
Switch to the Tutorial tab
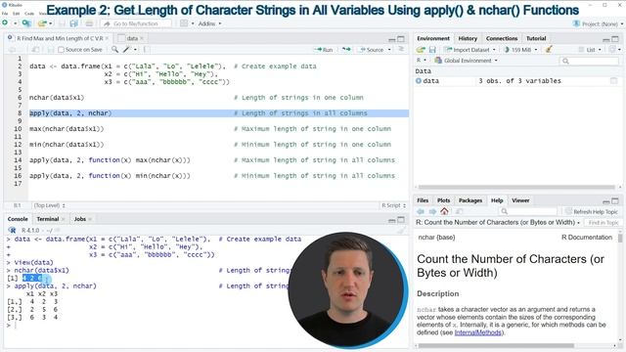(x=536, y=38)
